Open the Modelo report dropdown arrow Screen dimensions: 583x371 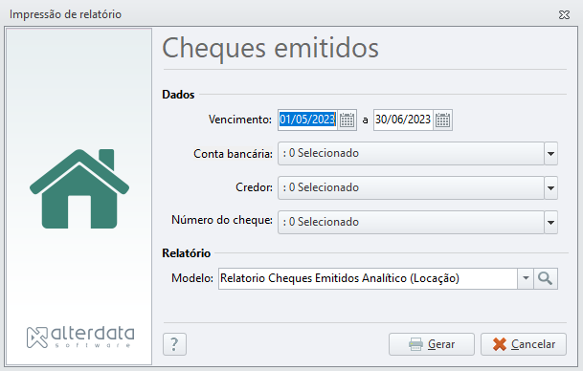pyautogui.click(x=526, y=278)
